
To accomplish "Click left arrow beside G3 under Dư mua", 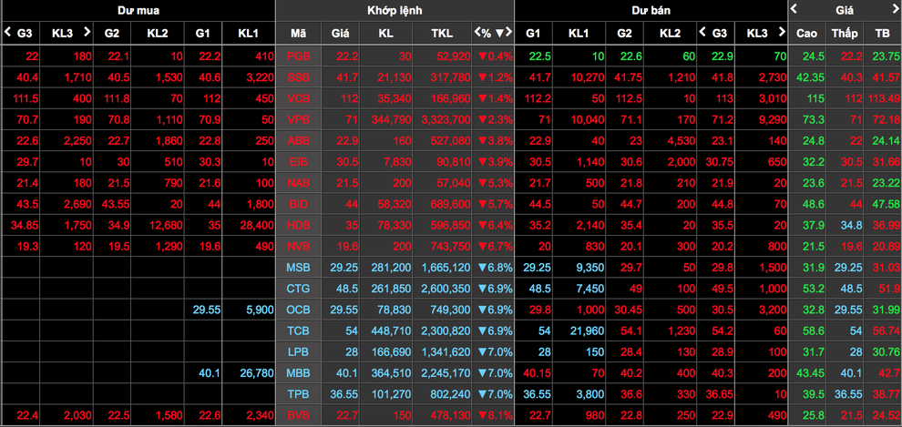I will 7,32.
